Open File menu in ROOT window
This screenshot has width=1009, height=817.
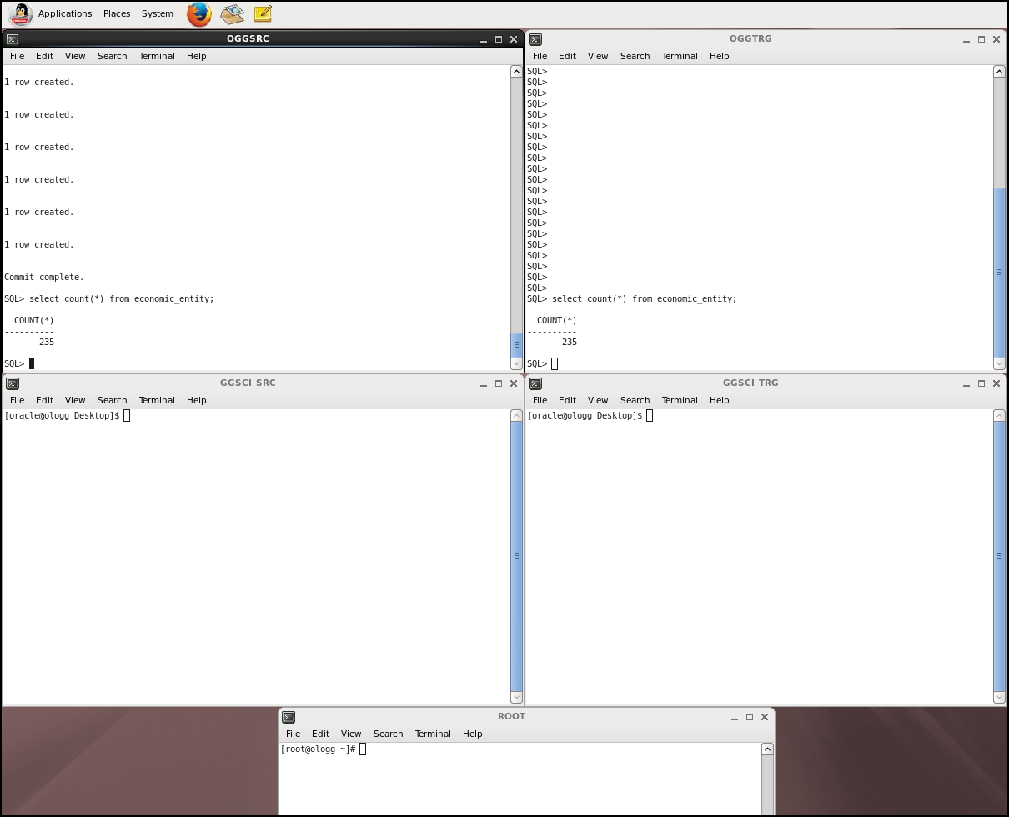tap(293, 734)
